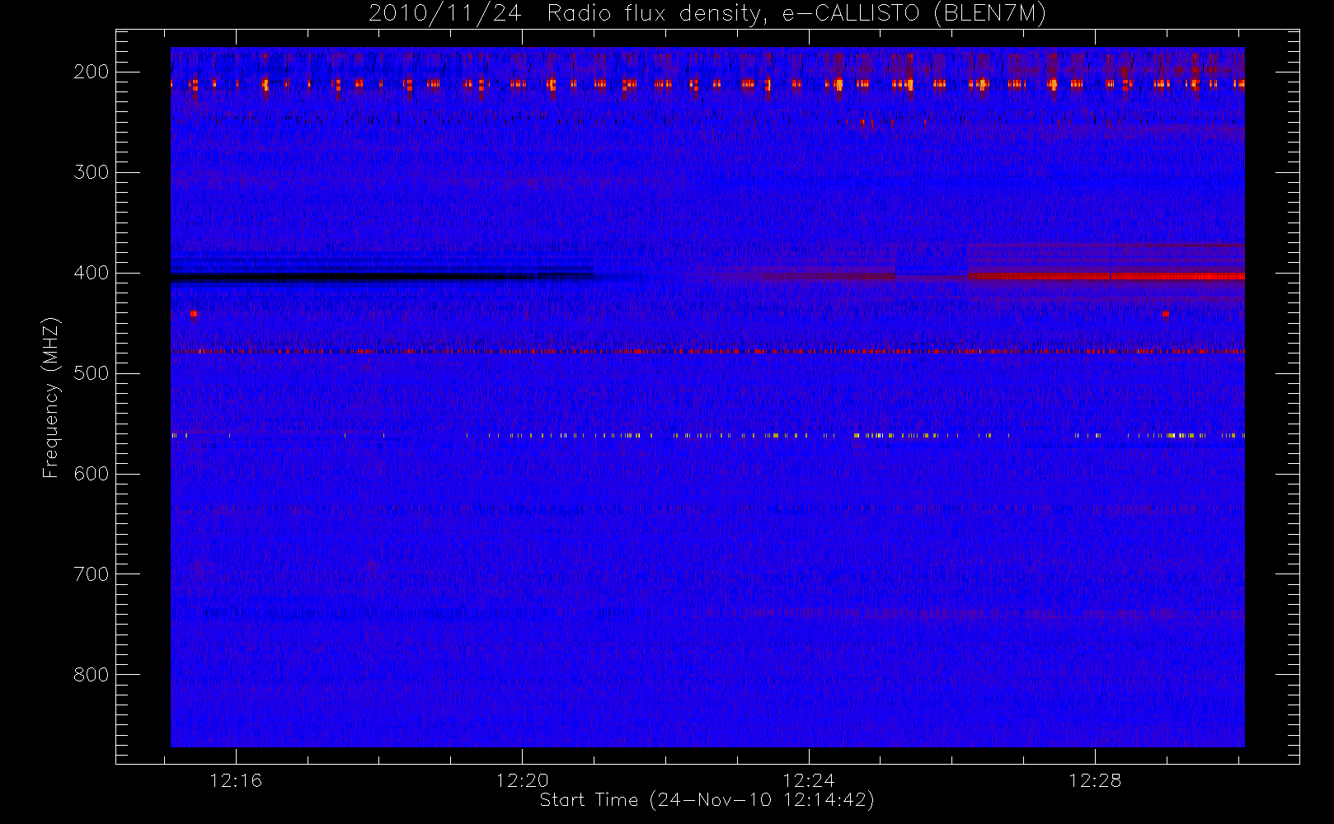
Task: Click the 600 frequency tick label
Action: (91, 474)
